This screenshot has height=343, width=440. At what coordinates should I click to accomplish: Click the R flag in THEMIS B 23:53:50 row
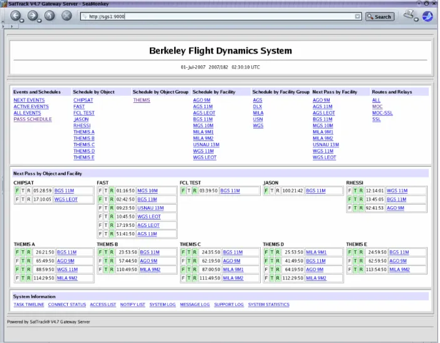tap(112, 252)
